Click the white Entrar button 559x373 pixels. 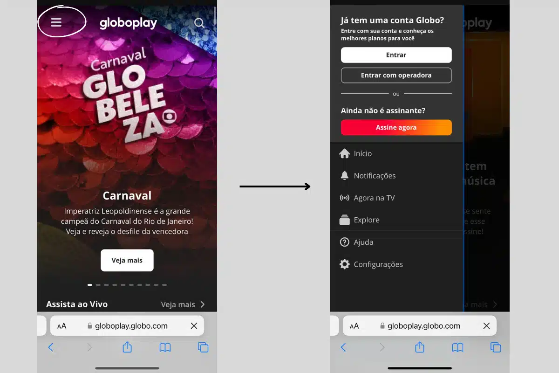tap(396, 55)
